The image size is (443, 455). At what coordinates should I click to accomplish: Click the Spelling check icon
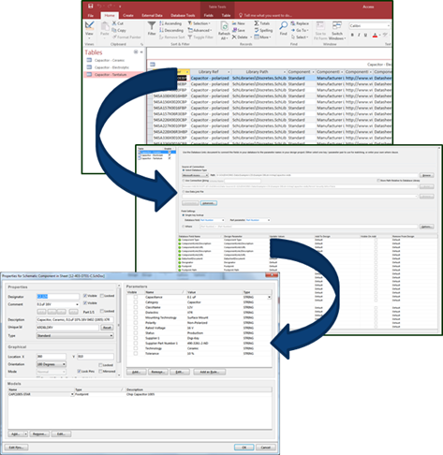[x=257, y=30]
